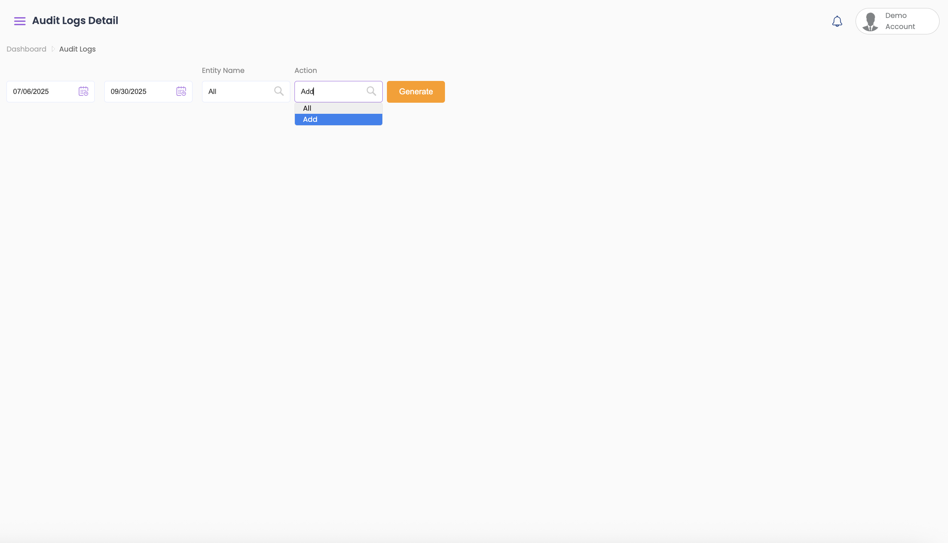Viewport: 948px width, 543px height.
Task: Click the Action field search magnifier
Action: tap(371, 91)
